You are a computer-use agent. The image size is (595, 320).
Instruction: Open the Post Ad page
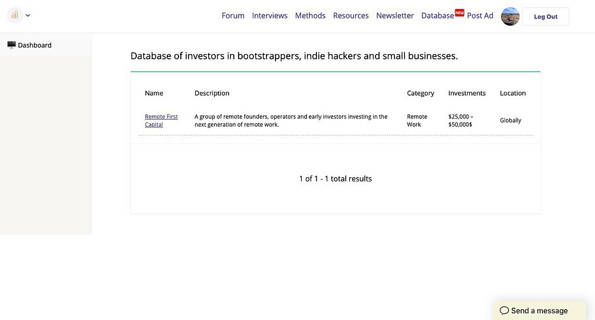pyautogui.click(x=480, y=15)
